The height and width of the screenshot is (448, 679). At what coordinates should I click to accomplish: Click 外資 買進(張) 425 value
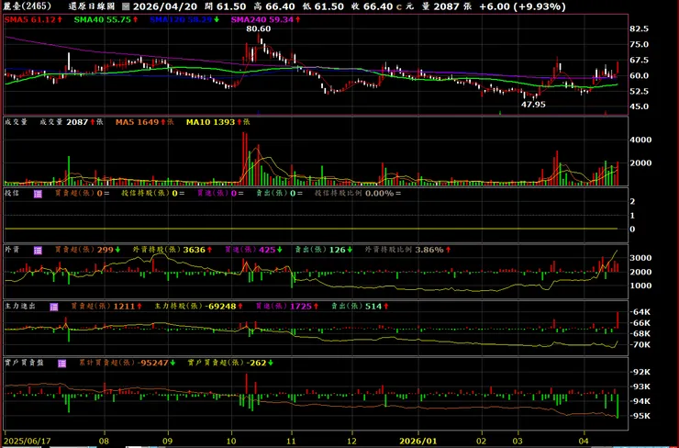(253, 250)
